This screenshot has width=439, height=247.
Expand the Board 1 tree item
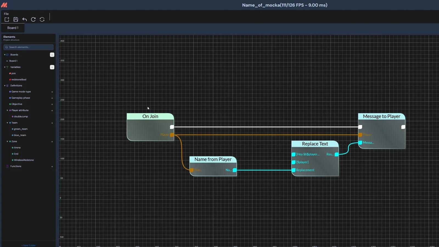7,61
